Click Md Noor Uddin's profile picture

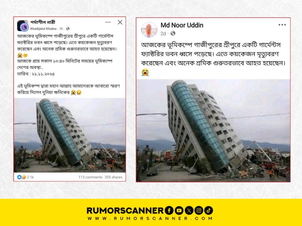149,29
